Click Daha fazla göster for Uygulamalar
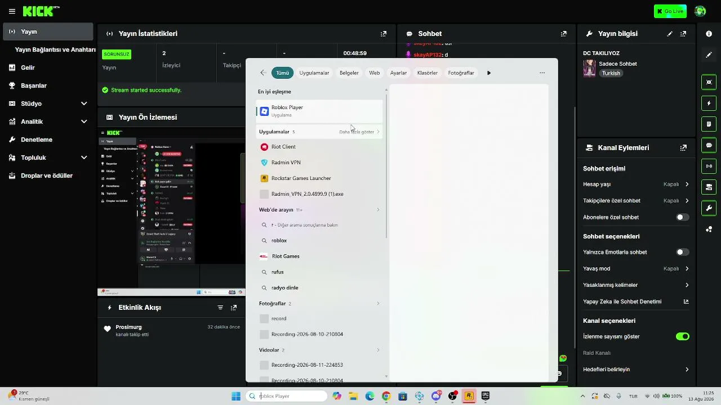The image size is (721, 405). pyautogui.click(x=359, y=132)
